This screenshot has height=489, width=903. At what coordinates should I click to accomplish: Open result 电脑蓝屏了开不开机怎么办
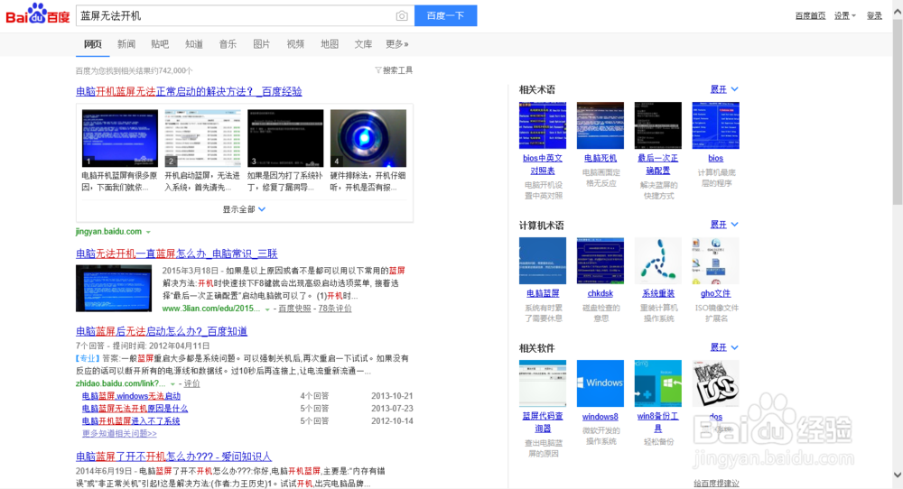[x=174, y=457]
